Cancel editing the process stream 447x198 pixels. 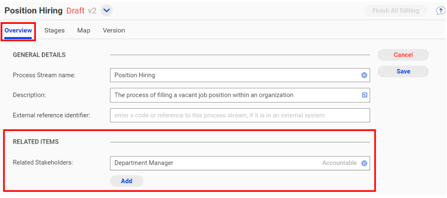coord(403,55)
